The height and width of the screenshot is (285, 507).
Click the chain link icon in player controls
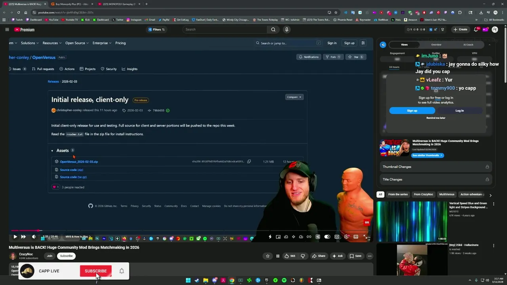309,237
